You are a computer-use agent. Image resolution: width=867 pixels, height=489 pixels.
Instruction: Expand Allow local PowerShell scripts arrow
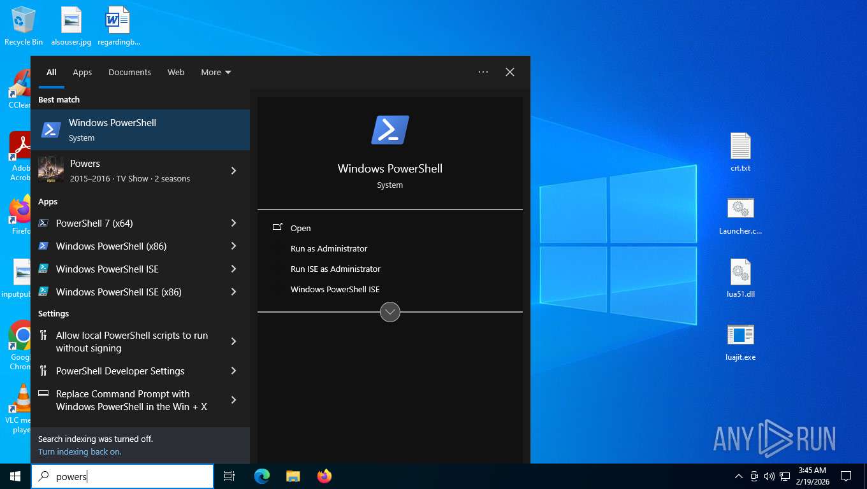click(234, 341)
